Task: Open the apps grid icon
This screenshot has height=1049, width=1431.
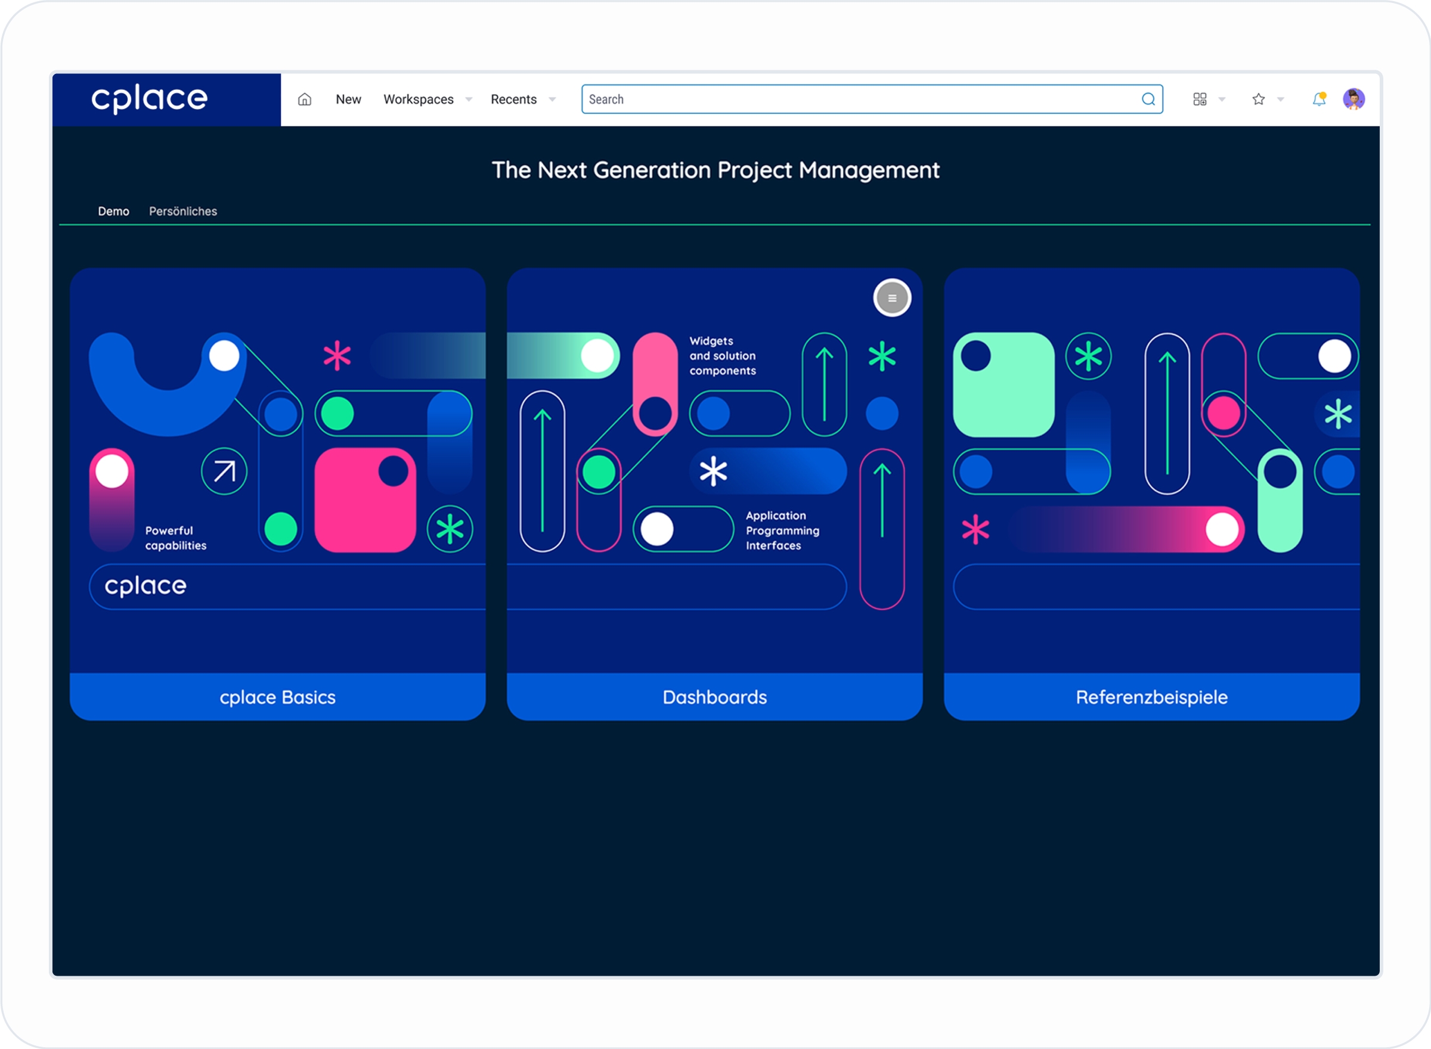Action: (x=1199, y=99)
